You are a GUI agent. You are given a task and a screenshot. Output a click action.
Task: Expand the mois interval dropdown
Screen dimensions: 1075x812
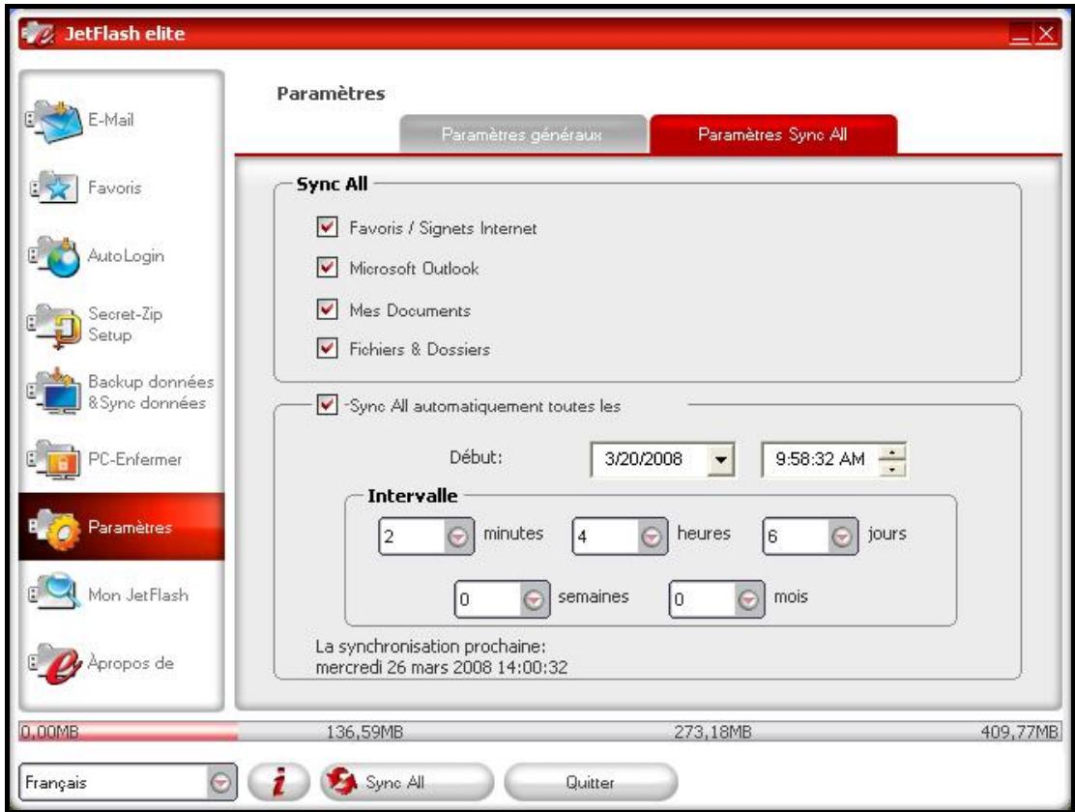point(748,600)
